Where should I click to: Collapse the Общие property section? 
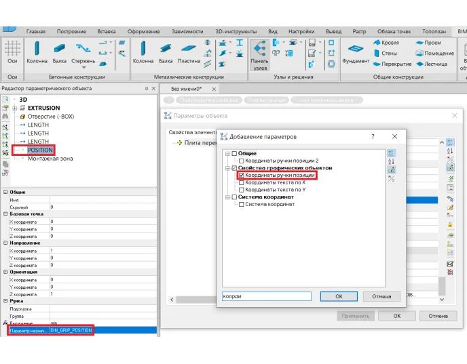(5, 192)
